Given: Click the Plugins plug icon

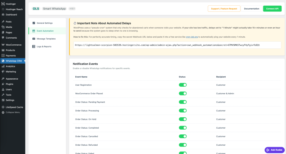Looking at the screenshot, I should tap(3, 84).
